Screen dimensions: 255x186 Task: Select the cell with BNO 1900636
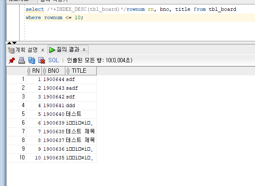point(54,149)
